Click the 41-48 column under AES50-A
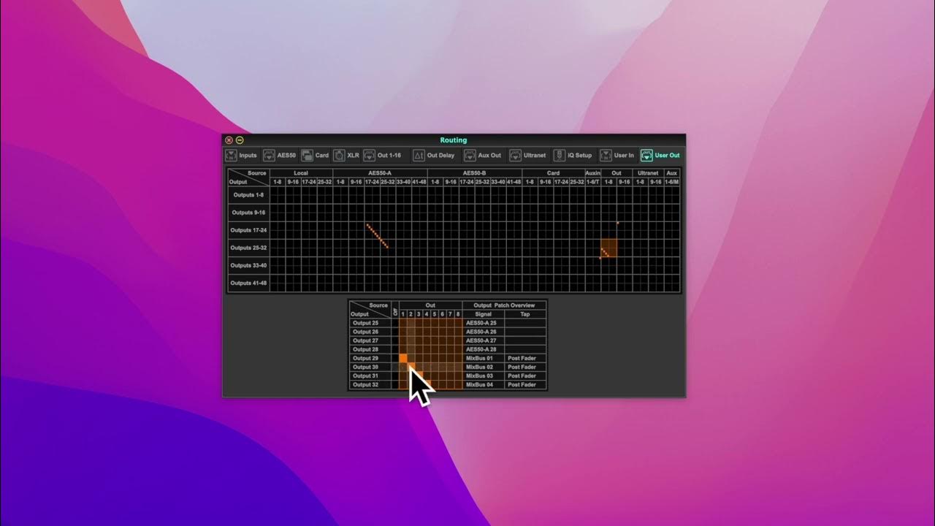The width and height of the screenshot is (935, 526). coord(419,181)
